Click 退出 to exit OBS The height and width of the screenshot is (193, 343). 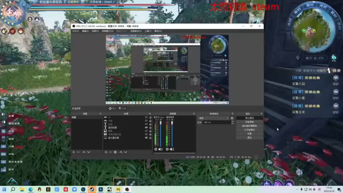click(x=250, y=138)
